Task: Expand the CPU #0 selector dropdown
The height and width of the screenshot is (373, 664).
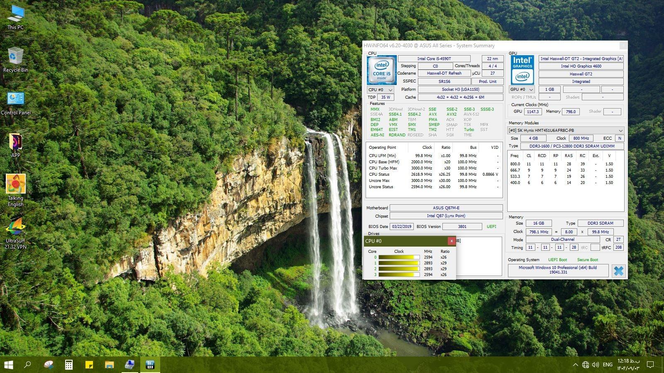Action: tap(380, 90)
